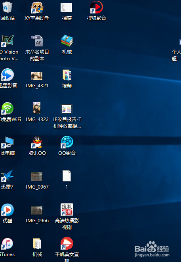Image resolution: width=181 pixels, height=262 pixels.
Task: Select the blank file named 1
Action: [x=67, y=176]
